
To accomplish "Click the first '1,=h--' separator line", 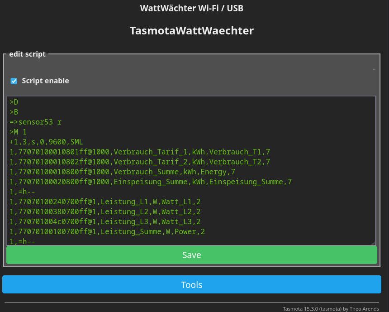I will click(22, 192).
